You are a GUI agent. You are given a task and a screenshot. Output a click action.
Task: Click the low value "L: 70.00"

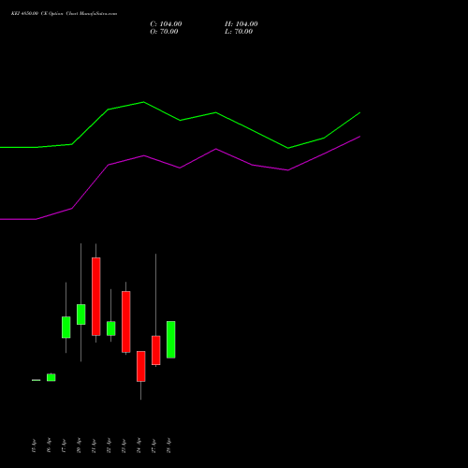click(x=239, y=32)
